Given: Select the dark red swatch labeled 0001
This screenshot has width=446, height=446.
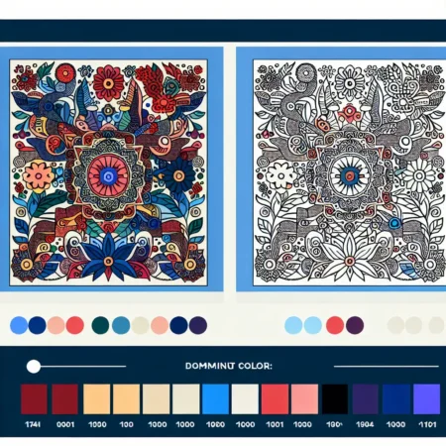Looking at the screenshot, I should tap(65, 399).
